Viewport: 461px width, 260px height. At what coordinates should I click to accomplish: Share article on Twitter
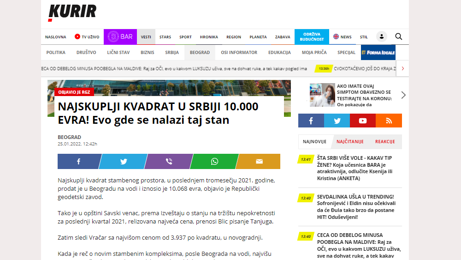(x=124, y=161)
